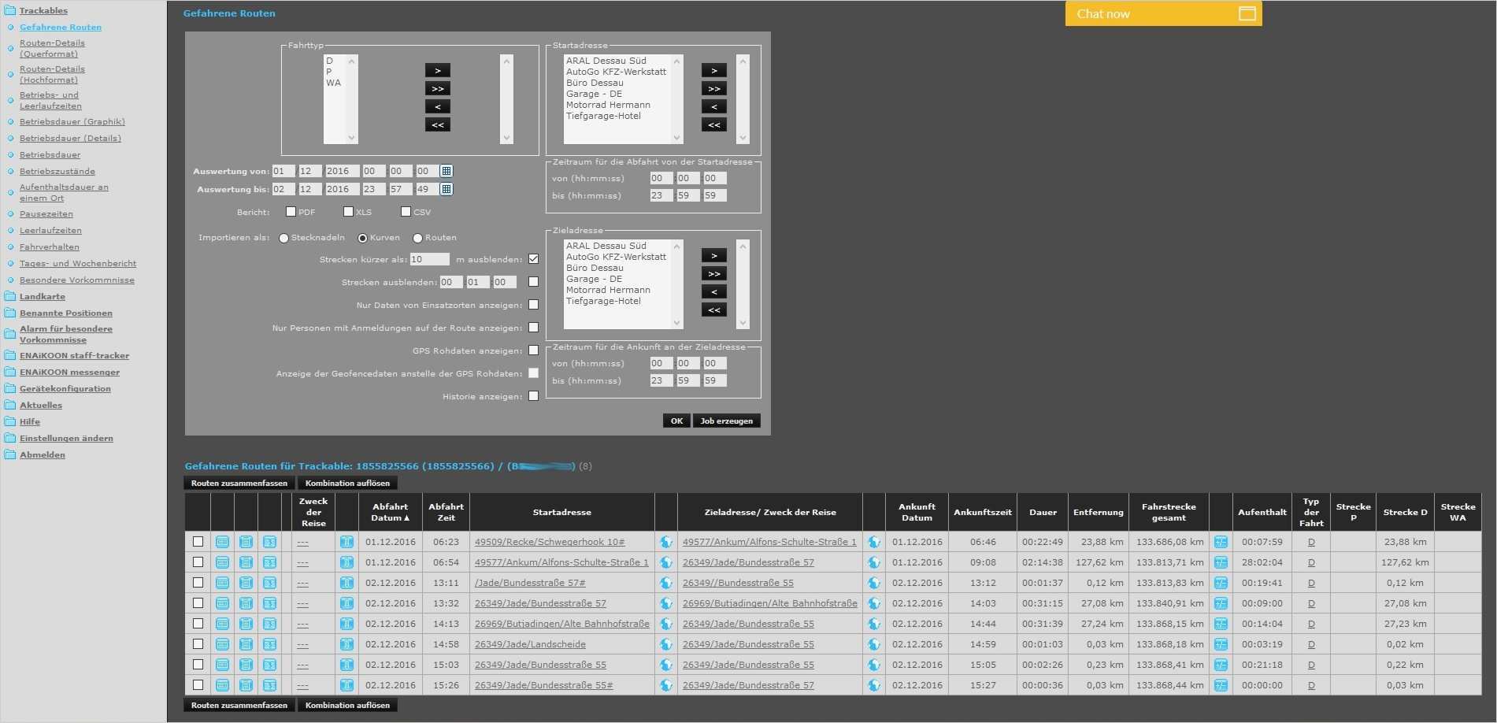This screenshot has height=723, width=1497.
Task: Tick the Historie anzeigen checkbox
Action: 533,396
